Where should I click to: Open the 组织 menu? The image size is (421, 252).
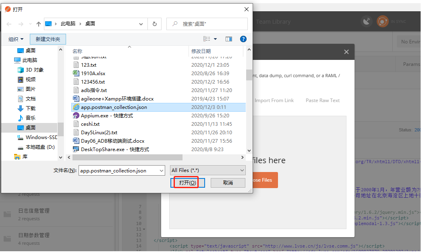(x=16, y=39)
